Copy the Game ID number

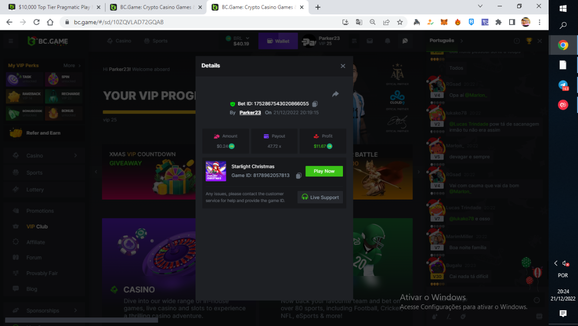pyautogui.click(x=299, y=176)
